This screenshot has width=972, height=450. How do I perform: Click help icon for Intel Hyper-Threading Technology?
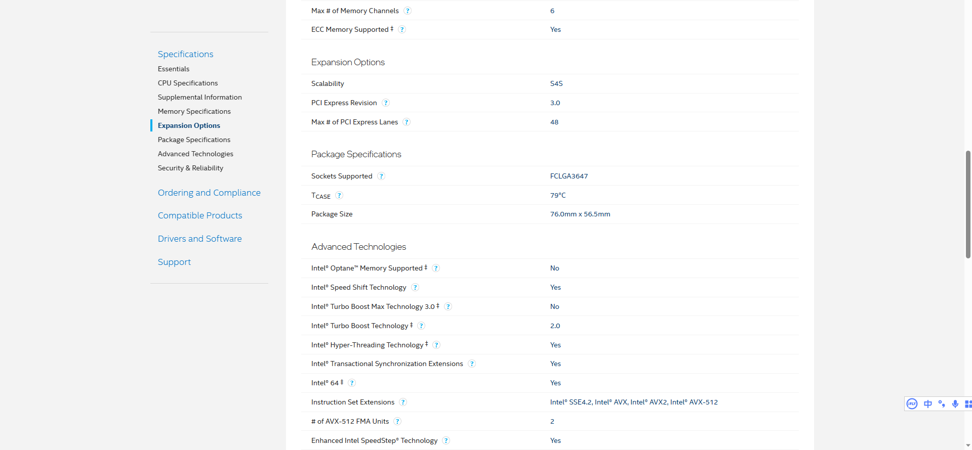point(436,345)
